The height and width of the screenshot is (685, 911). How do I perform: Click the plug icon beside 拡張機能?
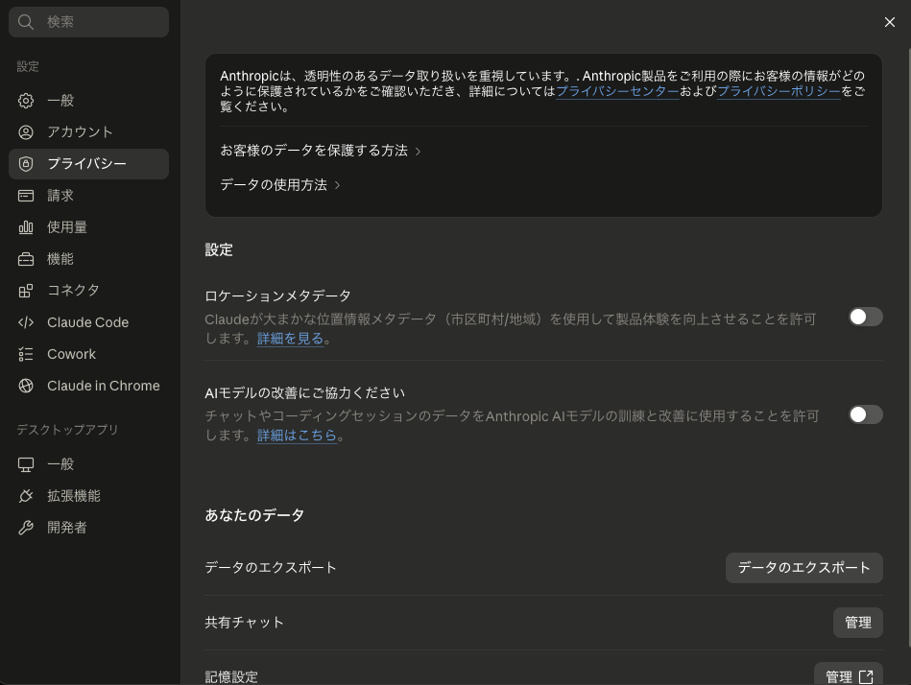(x=26, y=496)
